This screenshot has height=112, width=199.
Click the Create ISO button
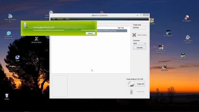coord(137,84)
